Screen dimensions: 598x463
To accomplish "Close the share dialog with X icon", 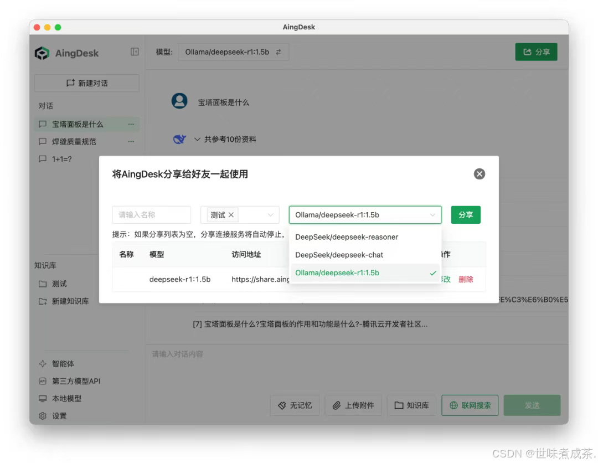I will (479, 174).
